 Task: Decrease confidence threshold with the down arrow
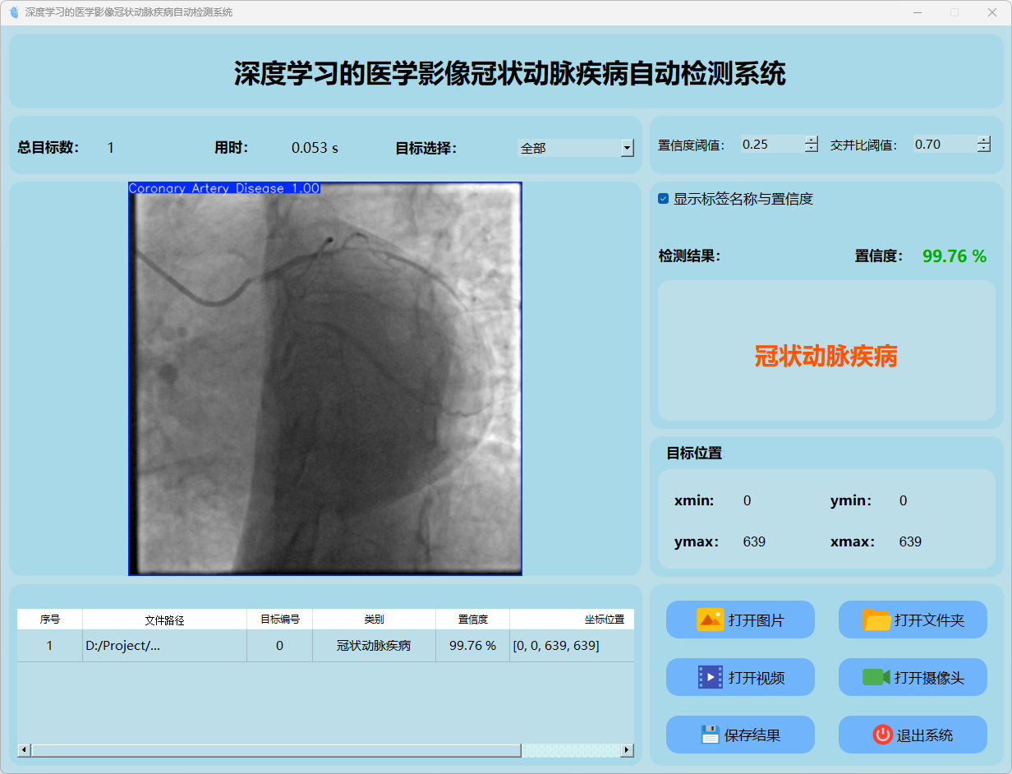(x=812, y=149)
